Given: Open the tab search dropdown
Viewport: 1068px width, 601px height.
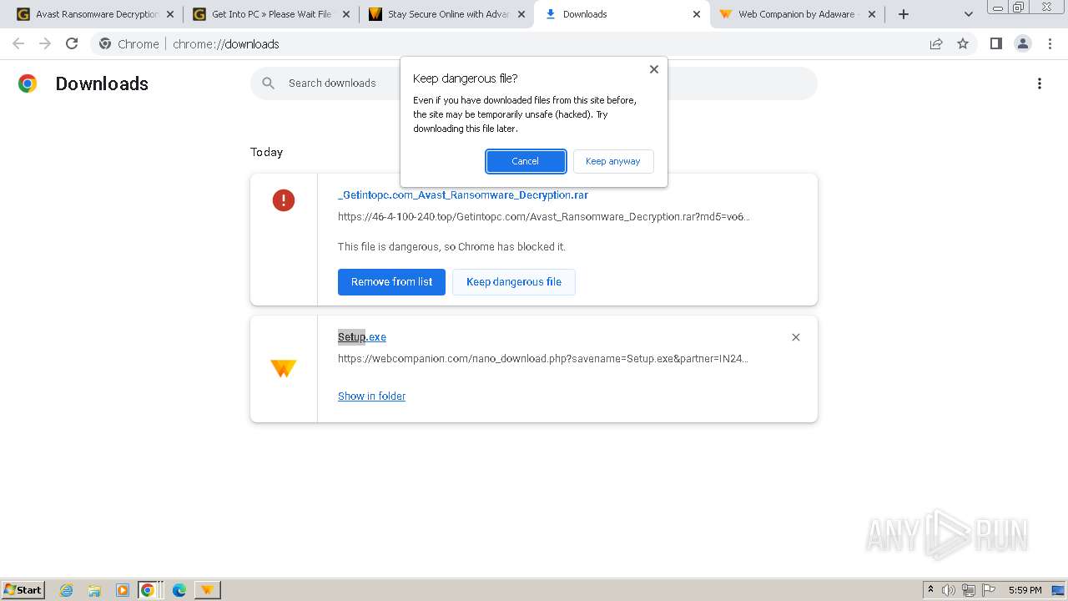Looking at the screenshot, I should tap(968, 14).
